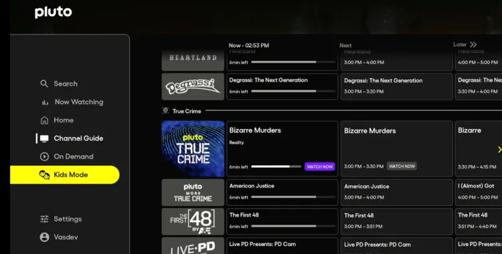Select the Pluto True Crime channel thumbnail
The width and height of the screenshot is (502, 254).
[x=193, y=149]
